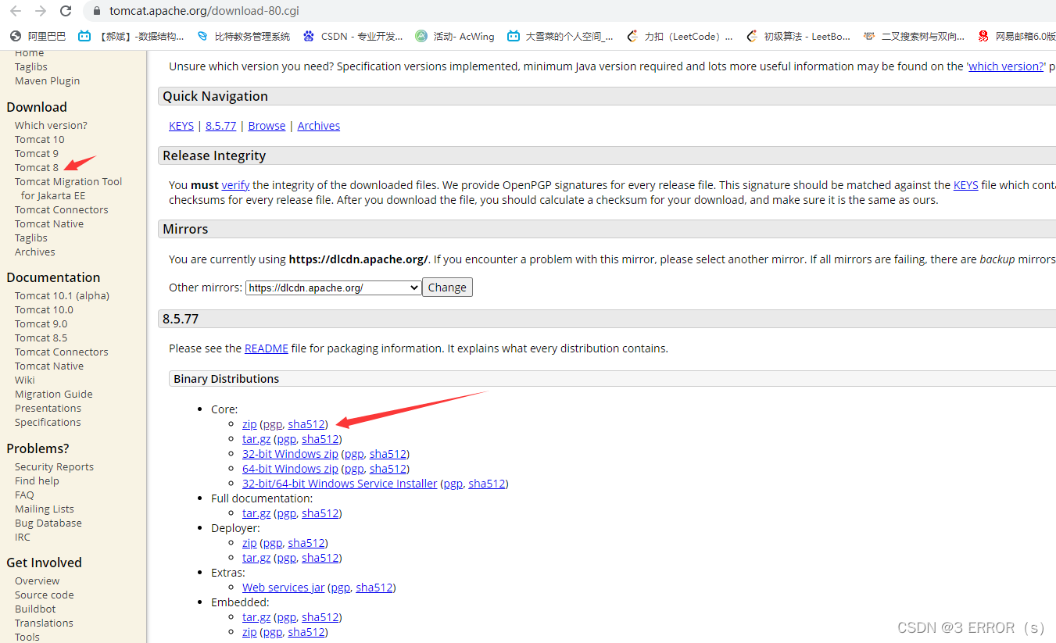This screenshot has height=643, width=1056.
Task: Open Archives in the sidebar Download section
Action: point(35,252)
